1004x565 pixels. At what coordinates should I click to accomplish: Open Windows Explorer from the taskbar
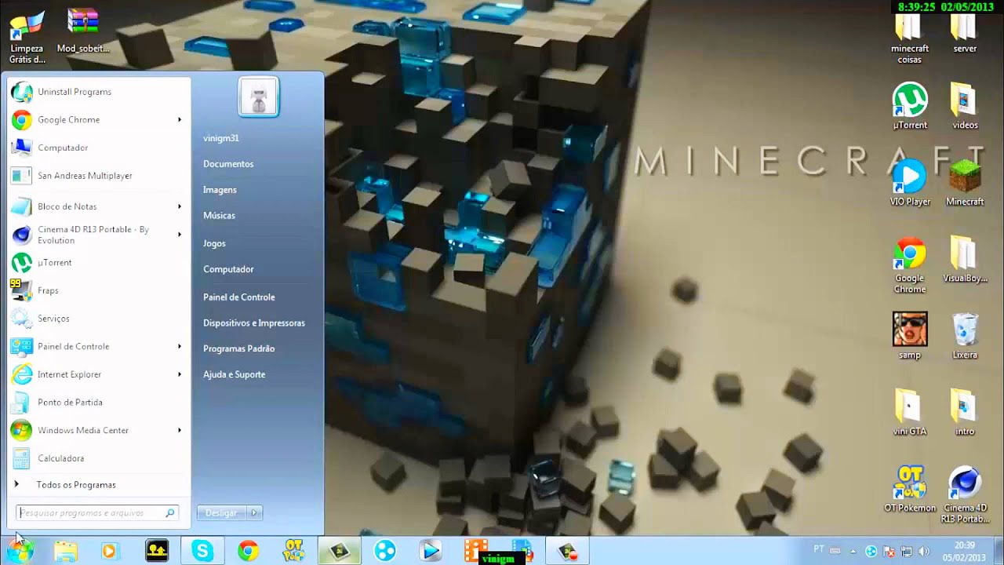click(66, 551)
